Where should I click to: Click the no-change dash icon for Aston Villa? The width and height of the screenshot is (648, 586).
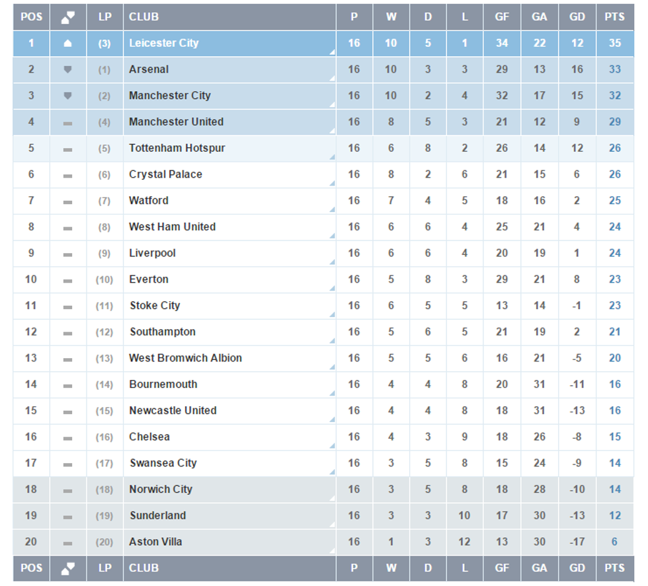pos(67,542)
